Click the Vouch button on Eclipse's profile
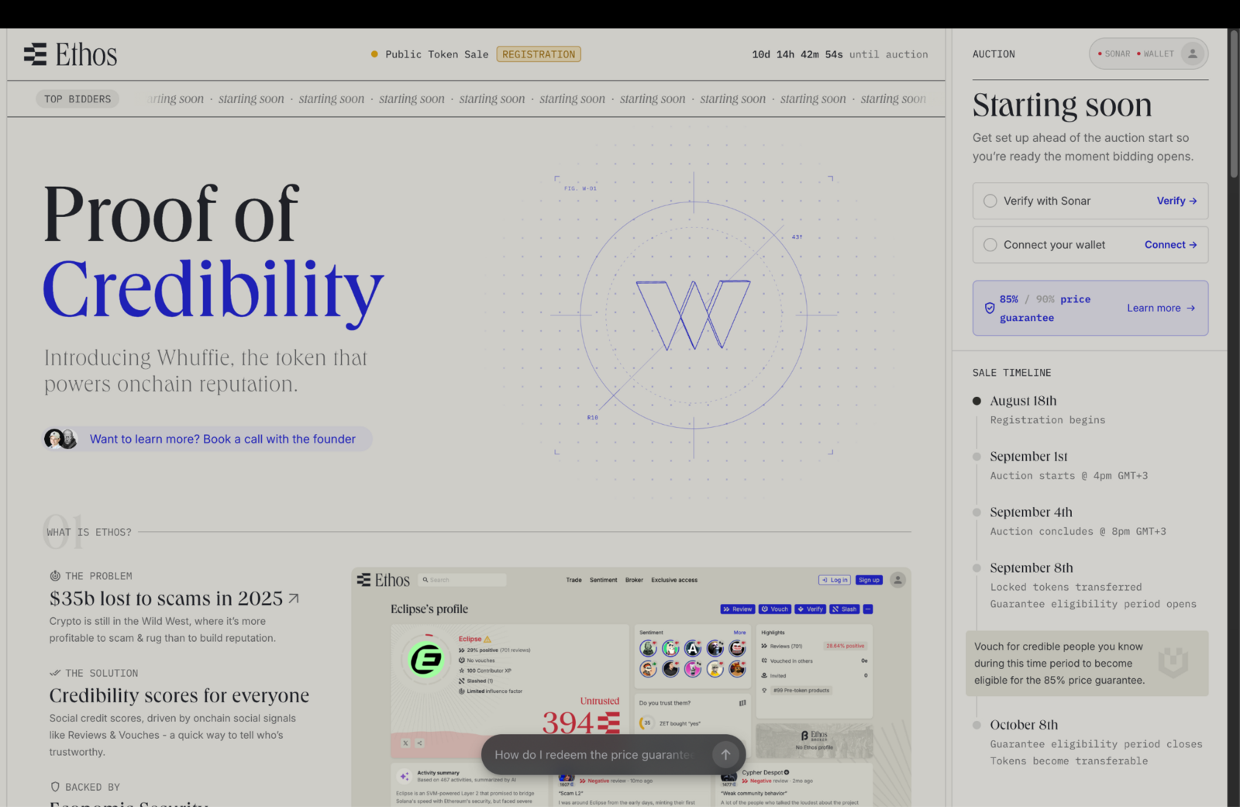This screenshot has height=807, width=1240. (x=774, y=609)
